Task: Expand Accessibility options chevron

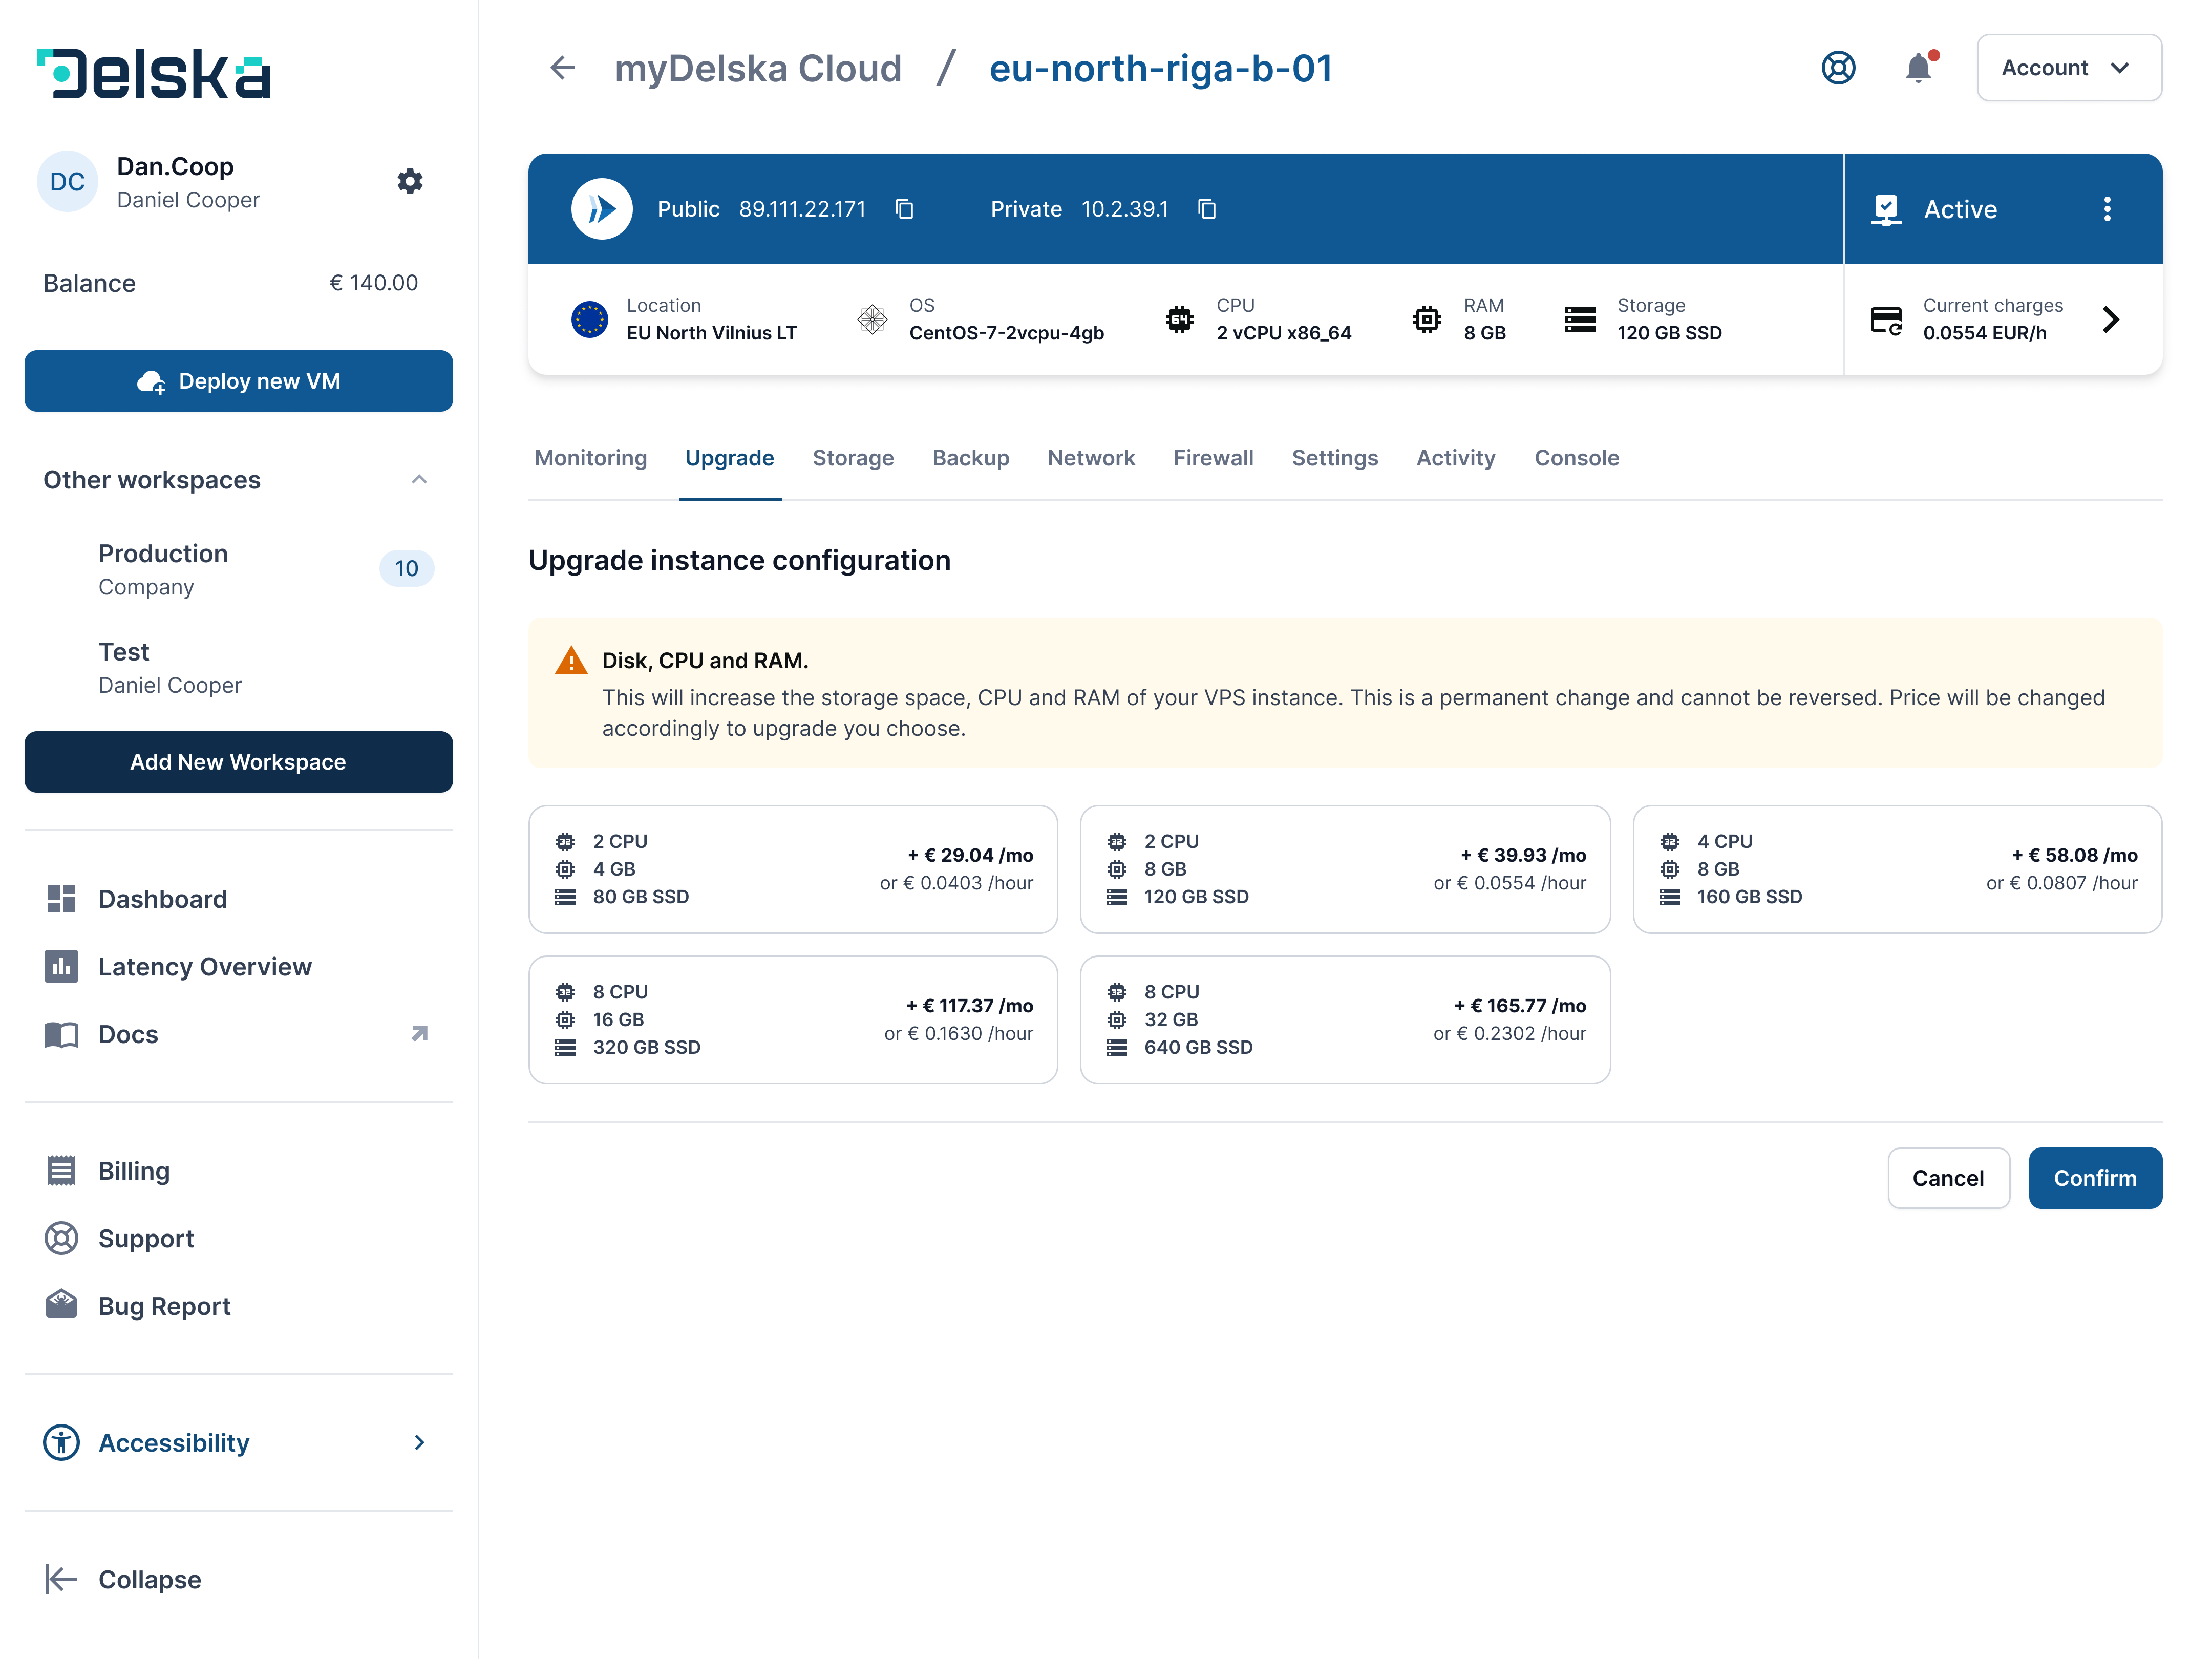Action: pos(419,1442)
